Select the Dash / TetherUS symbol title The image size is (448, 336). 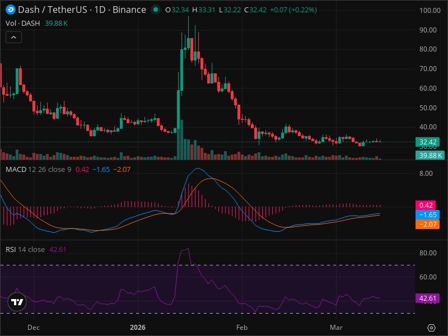click(x=82, y=10)
